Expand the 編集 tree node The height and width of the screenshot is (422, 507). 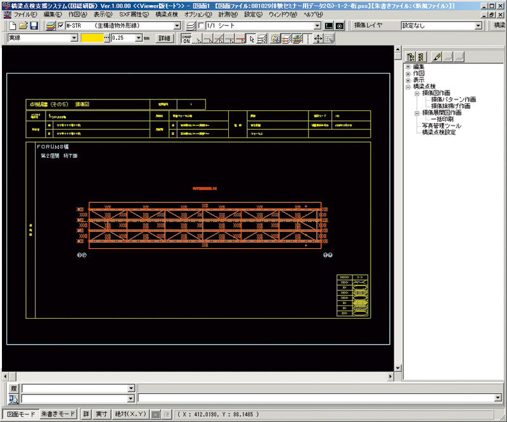pos(409,67)
